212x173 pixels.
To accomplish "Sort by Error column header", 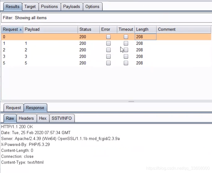I will (x=108, y=29).
